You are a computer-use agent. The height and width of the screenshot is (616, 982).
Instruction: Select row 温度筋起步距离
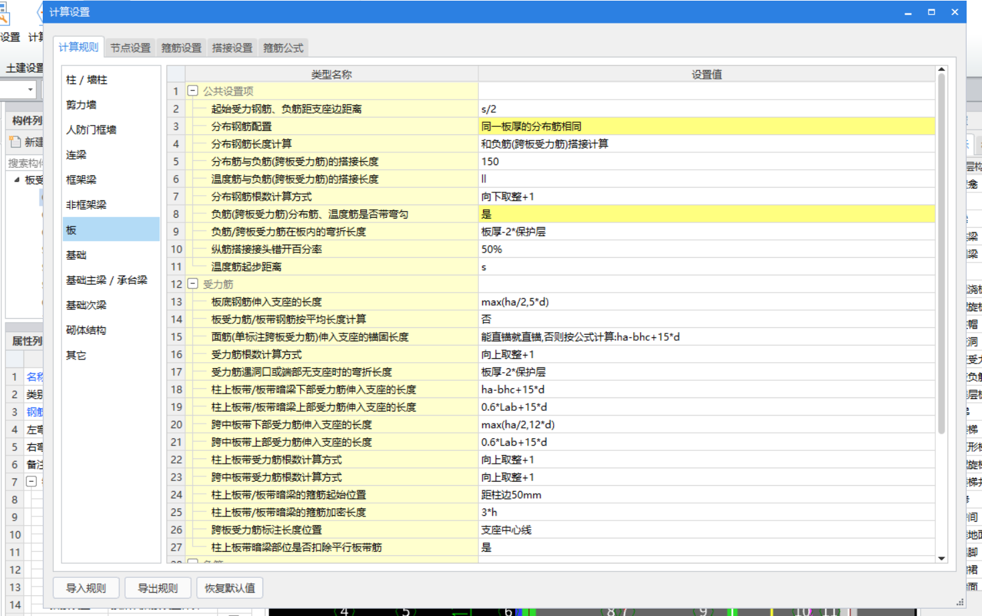point(332,267)
